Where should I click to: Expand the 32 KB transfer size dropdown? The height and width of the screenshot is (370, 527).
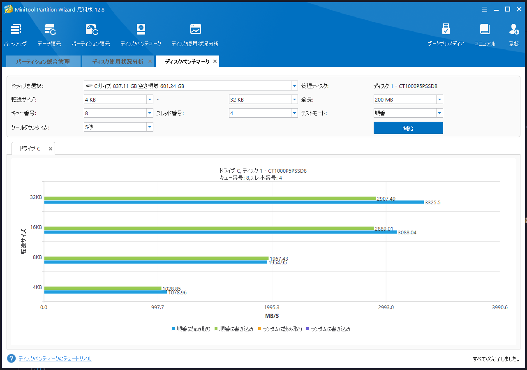click(294, 99)
